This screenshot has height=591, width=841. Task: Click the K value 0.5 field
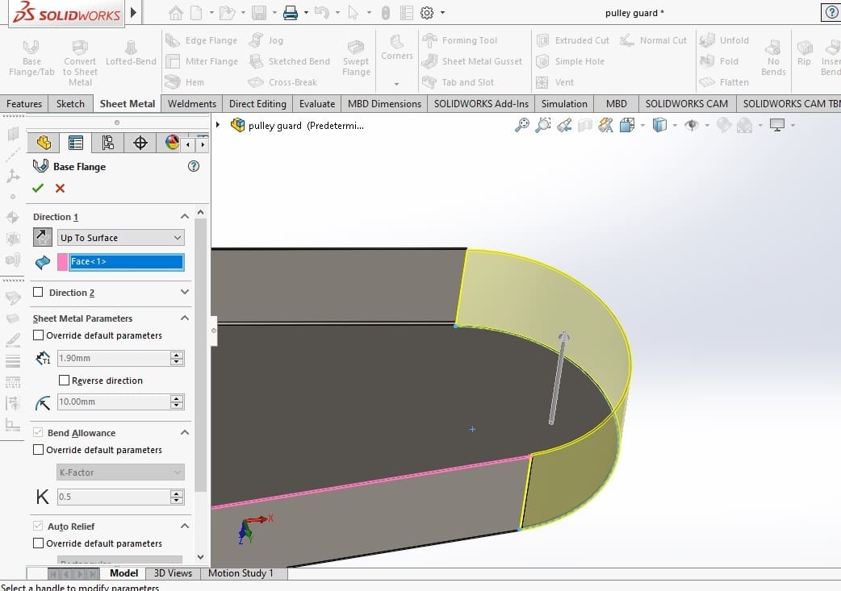pos(113,497)
